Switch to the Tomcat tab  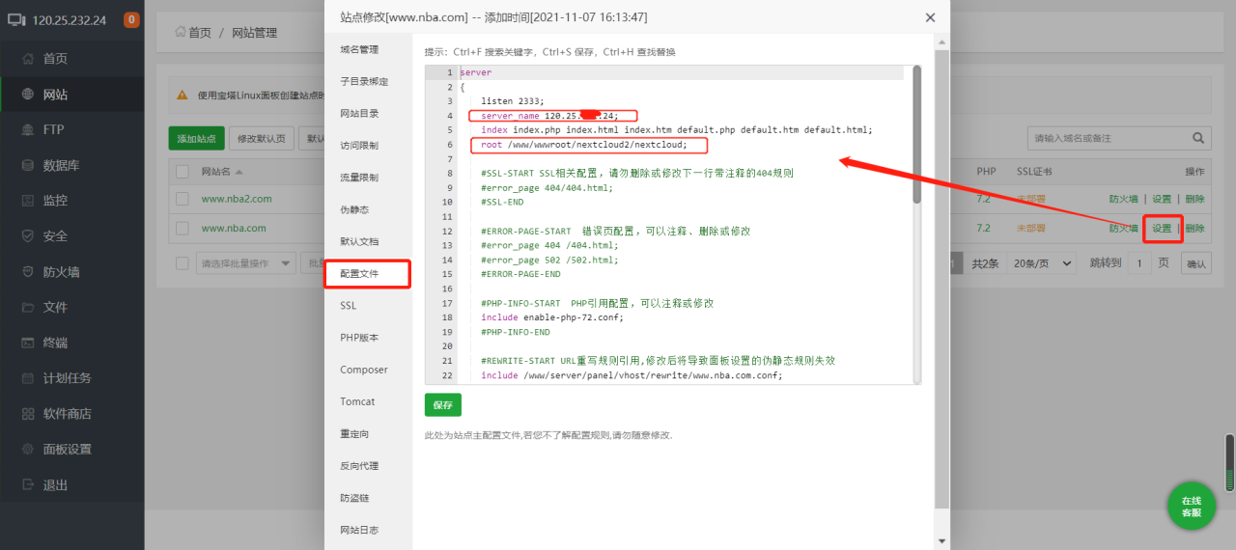[357, 401]
